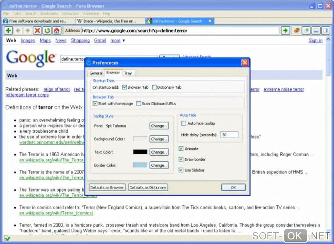The image size is (334, 244).
Task: Click the green refresh page icon
Action: pyautogui.click(x=47, y=31)
